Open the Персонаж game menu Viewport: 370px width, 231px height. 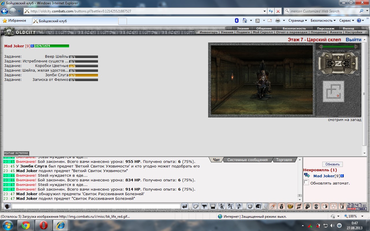[325, 28]
